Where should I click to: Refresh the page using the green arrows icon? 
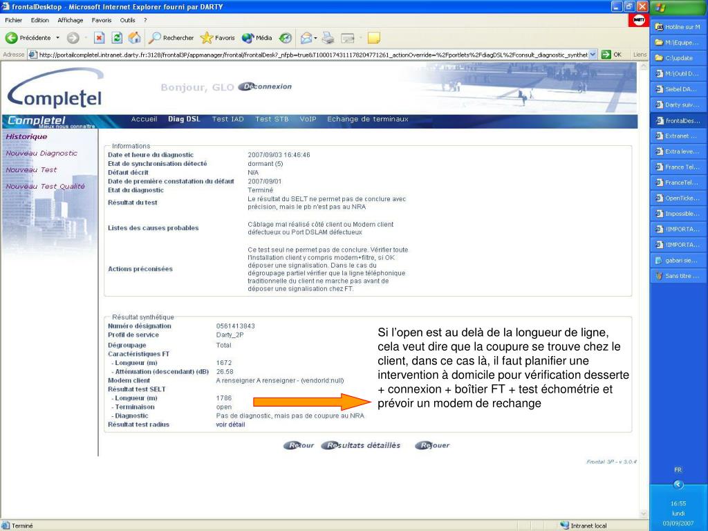pos(117,38)
